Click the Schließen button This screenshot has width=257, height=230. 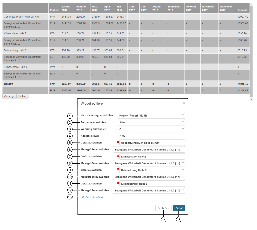pos(163,208)
